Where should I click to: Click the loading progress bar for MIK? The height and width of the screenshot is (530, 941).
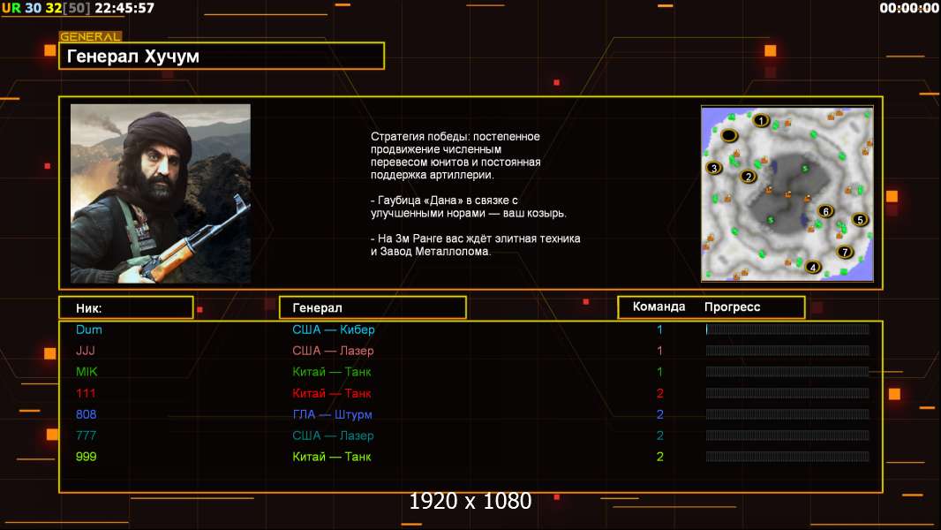click(787, 372)
